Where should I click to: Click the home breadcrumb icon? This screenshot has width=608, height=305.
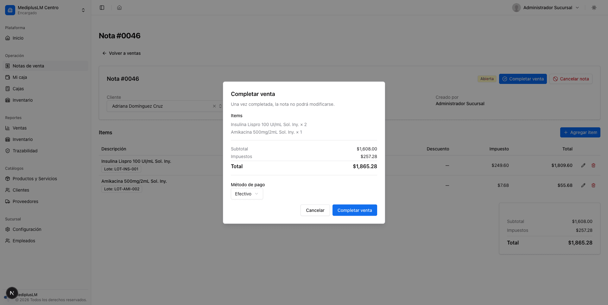pos(119,8)
